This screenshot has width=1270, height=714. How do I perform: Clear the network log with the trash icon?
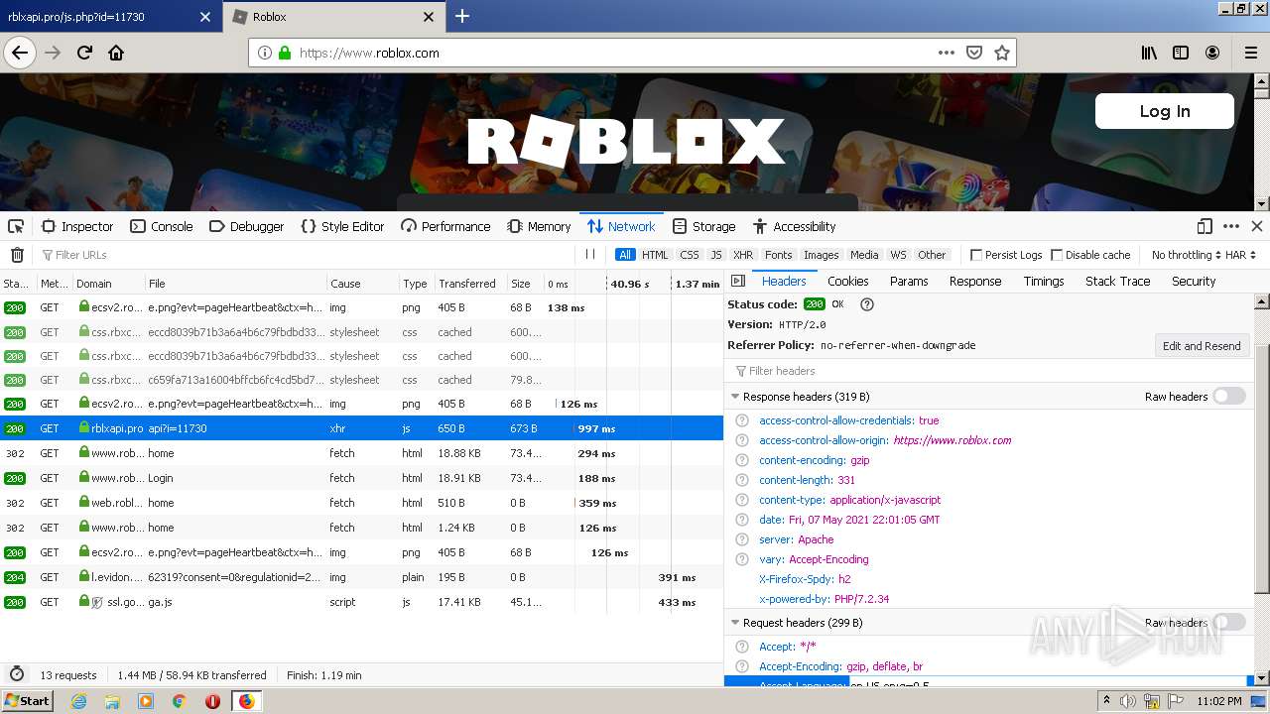point(17,255)
